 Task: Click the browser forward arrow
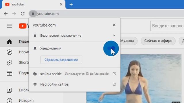click(14, 14)
